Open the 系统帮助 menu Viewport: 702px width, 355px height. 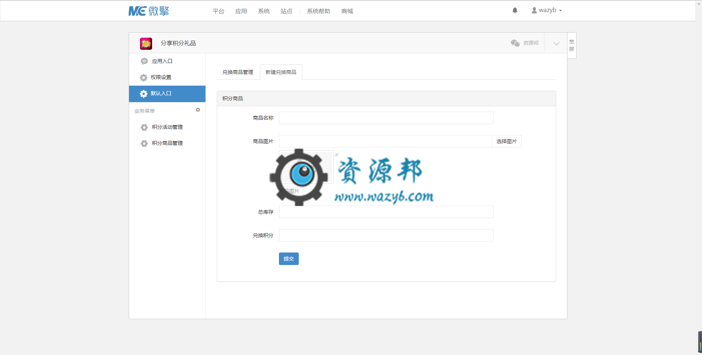click(318, 11)
